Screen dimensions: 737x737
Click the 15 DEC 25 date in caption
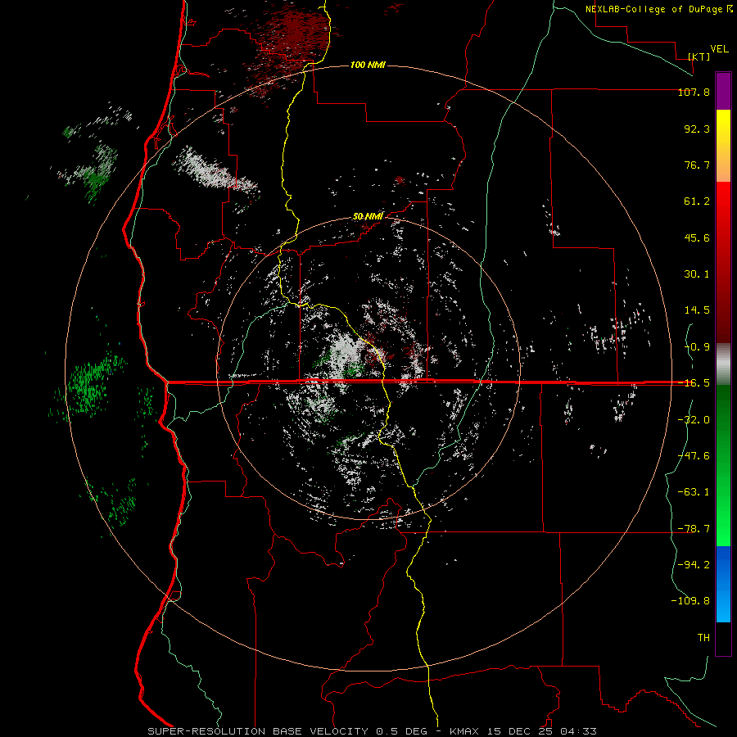(x=519, y=731)
